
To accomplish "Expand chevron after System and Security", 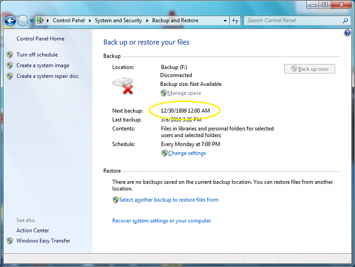I will [x=147, y=21].
